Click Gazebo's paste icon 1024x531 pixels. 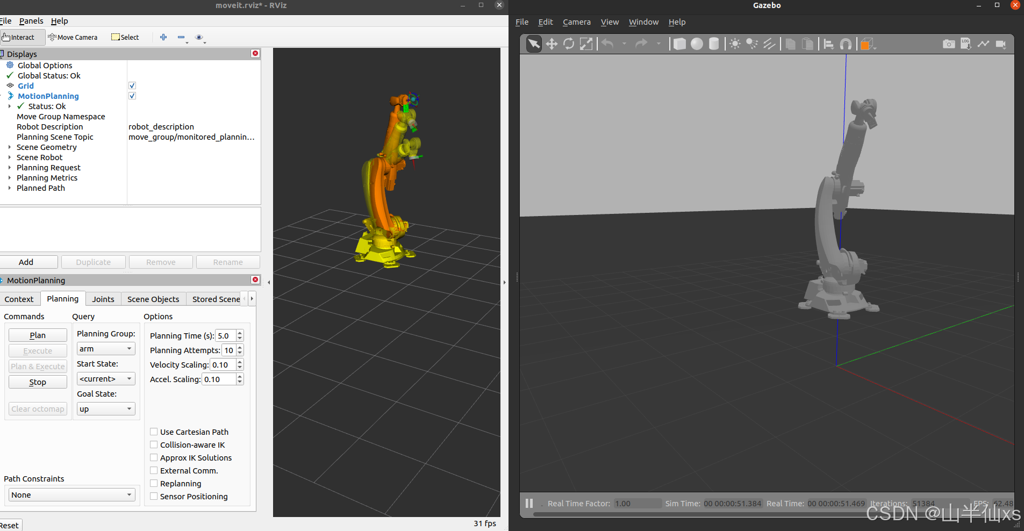(807, 44)
